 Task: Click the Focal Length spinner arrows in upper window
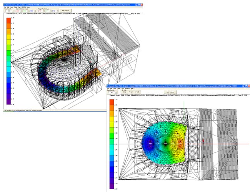coord(13,11)
